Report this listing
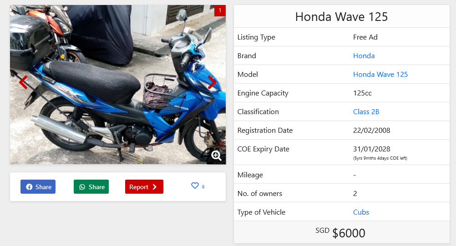The height and width of the screenshot is (246, 456). (144, 187)
